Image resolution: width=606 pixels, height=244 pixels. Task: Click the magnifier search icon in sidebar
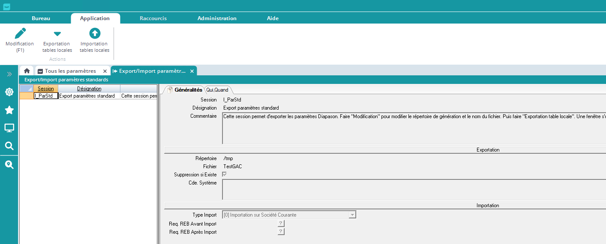coord(9,146)
